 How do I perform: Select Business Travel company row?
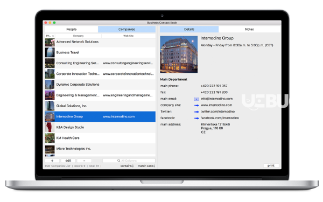pyautogui.click(x=100, y=52)
